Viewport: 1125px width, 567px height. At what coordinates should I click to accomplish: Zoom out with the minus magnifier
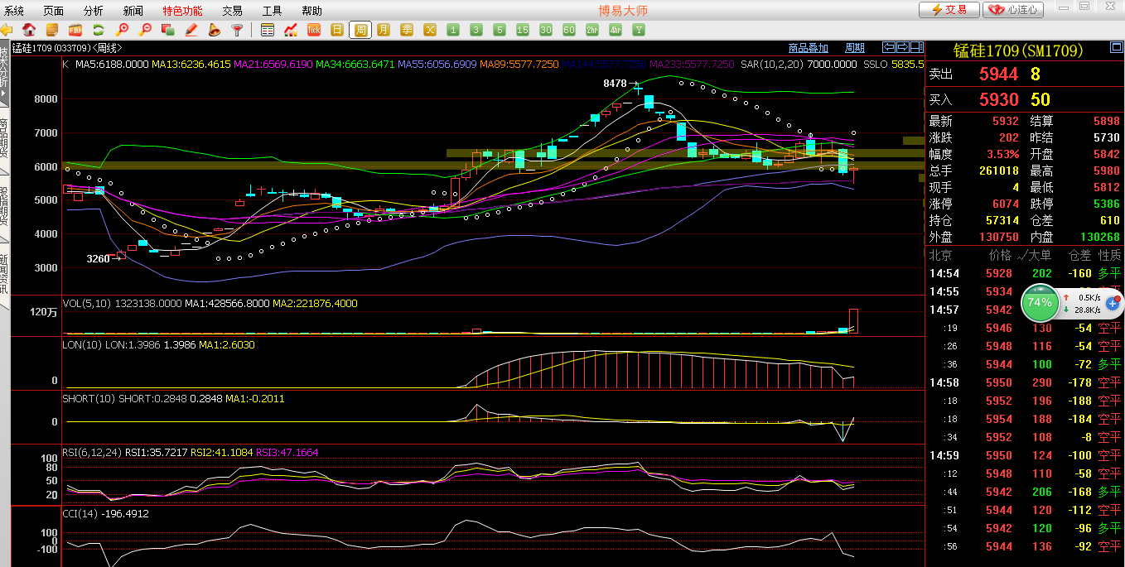[145, 30]
